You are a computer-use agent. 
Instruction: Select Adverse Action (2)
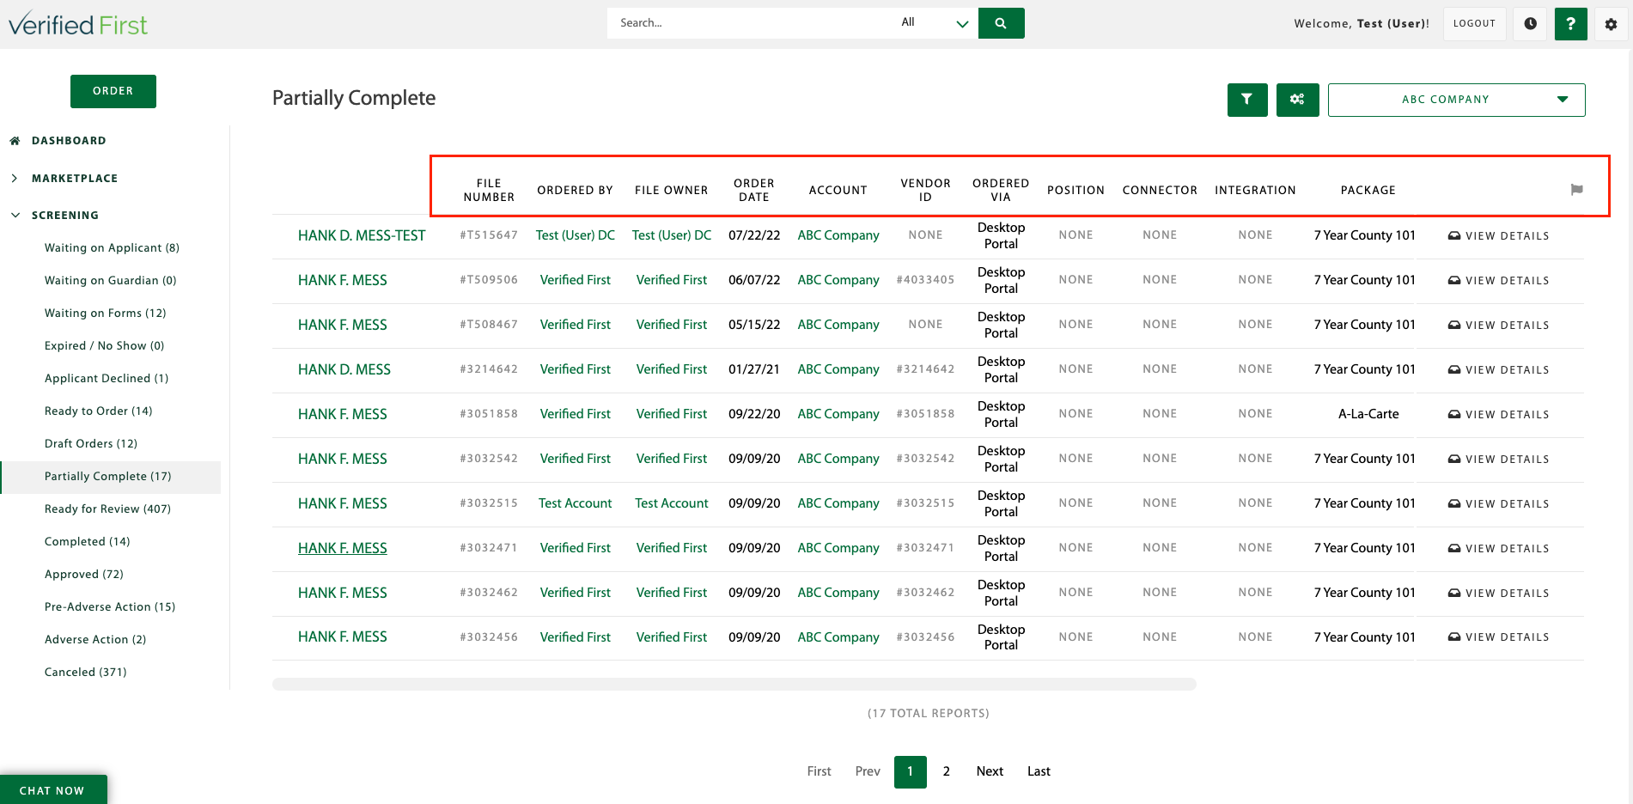point(95,640)
